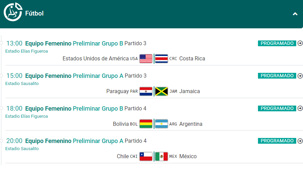Click the Fútbol soccer sport icon
Viewport: 303px width, 170px height.
coord(13,12)
